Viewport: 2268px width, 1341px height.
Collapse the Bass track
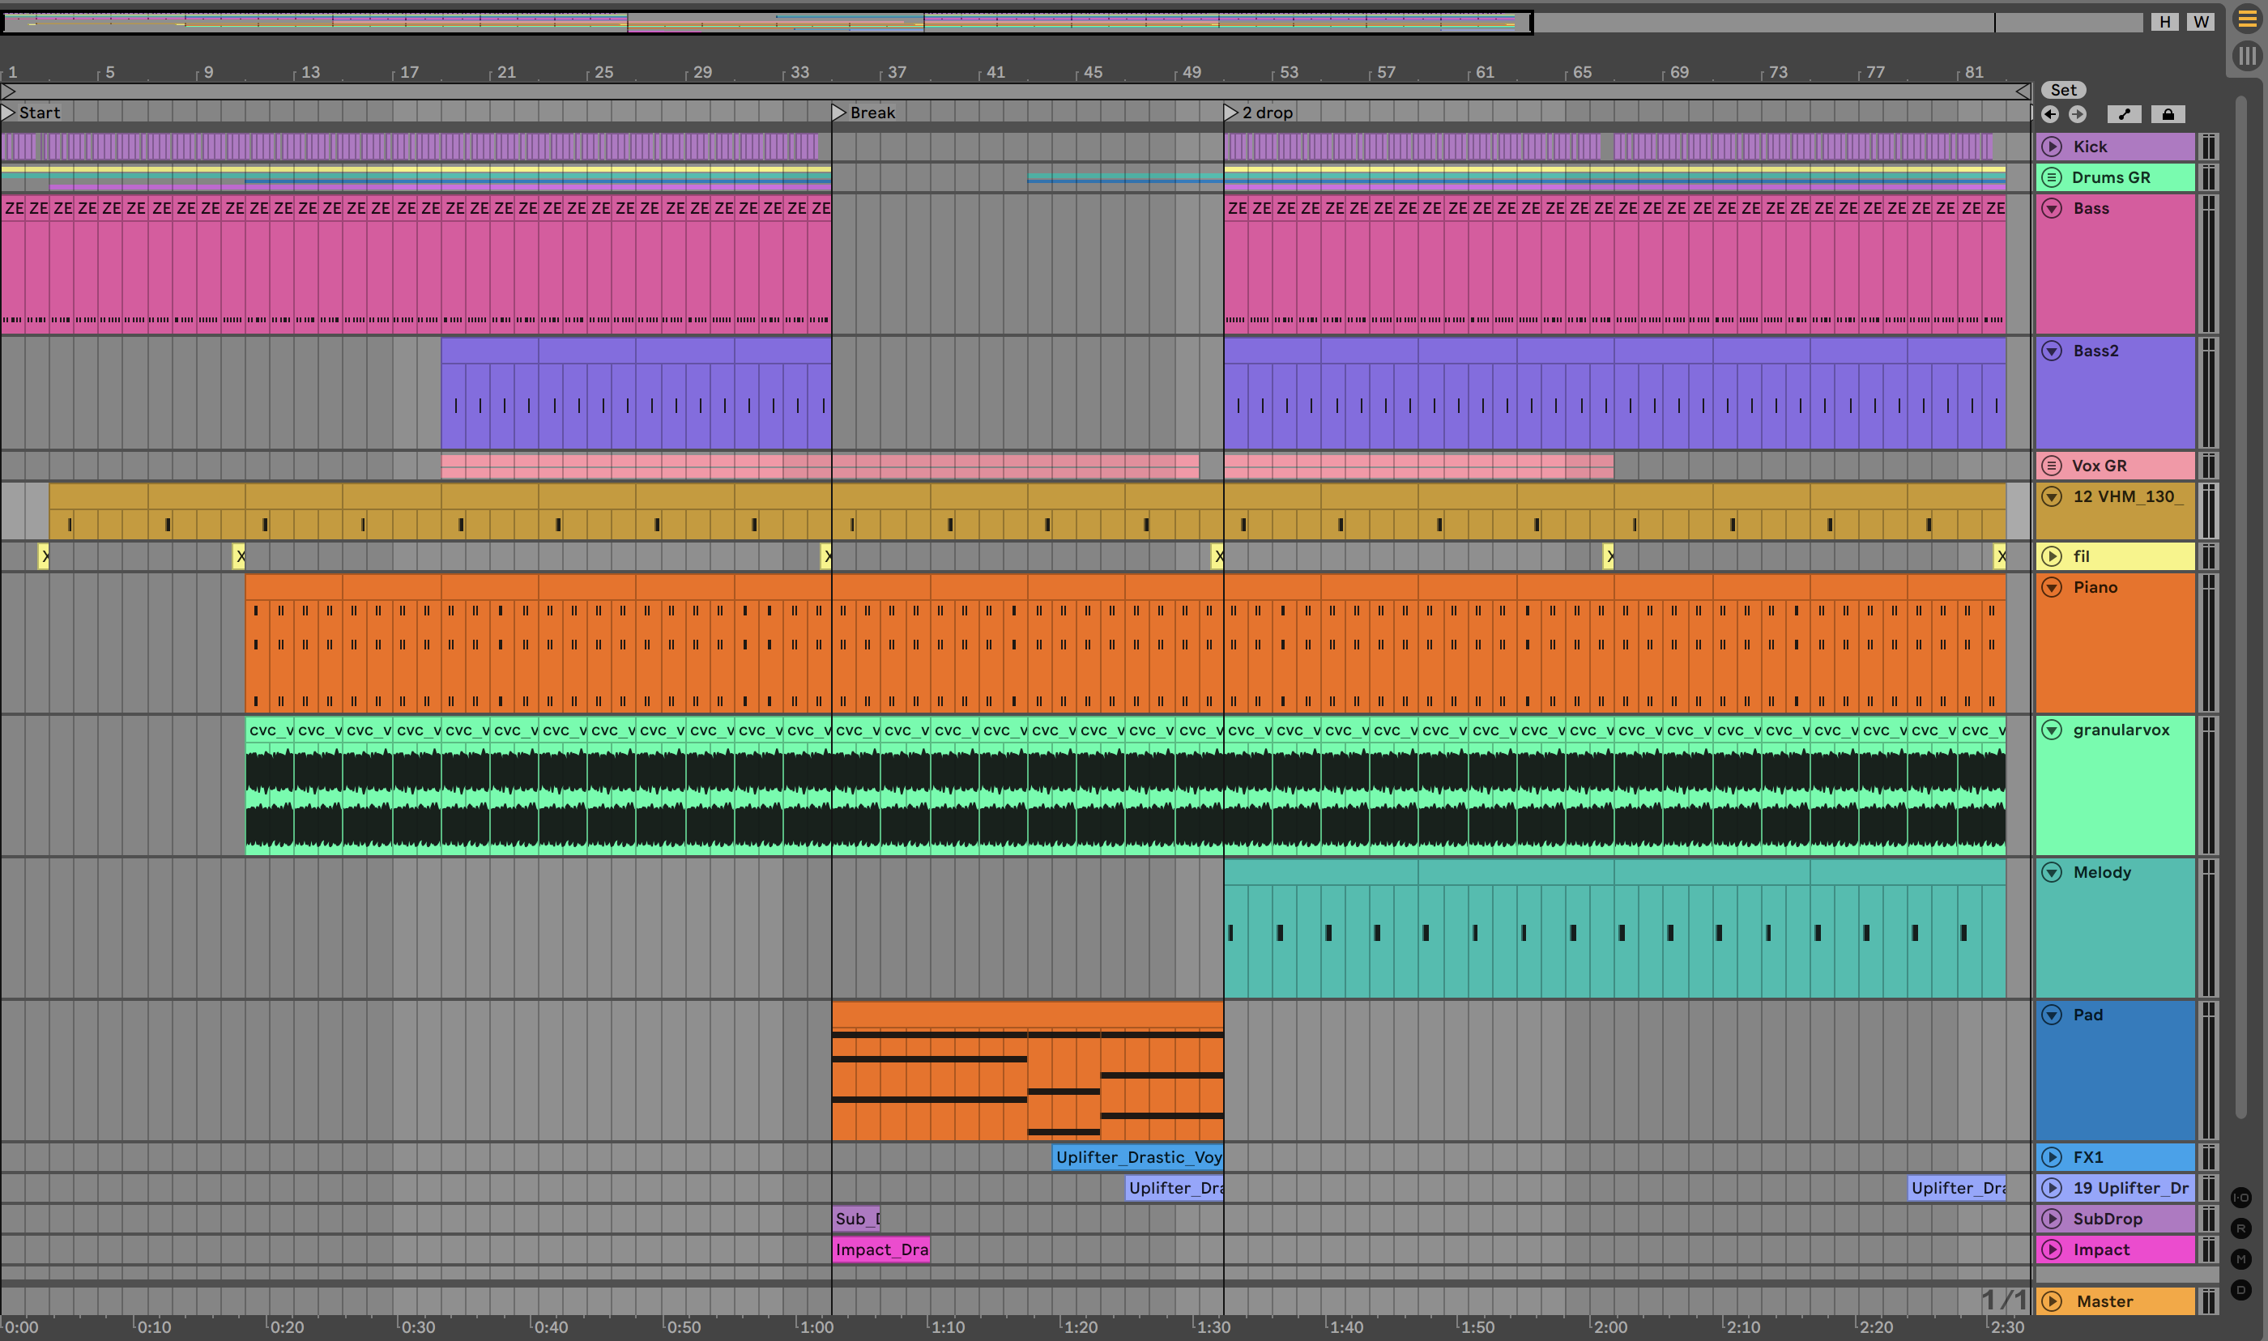[x=2052, y=208]
